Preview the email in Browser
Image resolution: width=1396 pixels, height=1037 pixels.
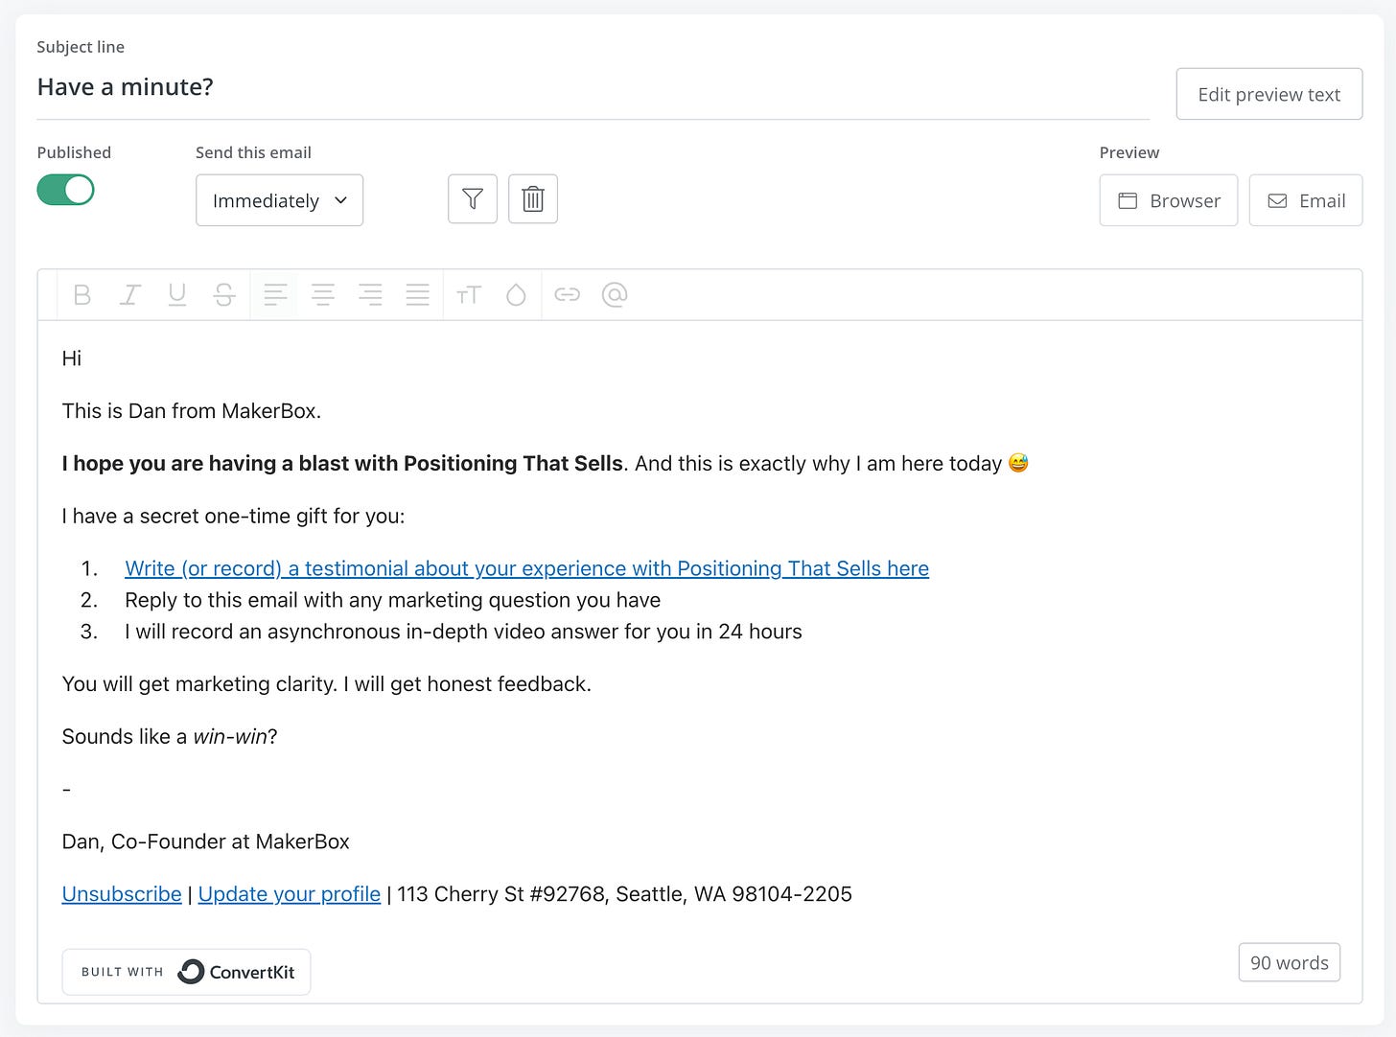pos(1169,200)
